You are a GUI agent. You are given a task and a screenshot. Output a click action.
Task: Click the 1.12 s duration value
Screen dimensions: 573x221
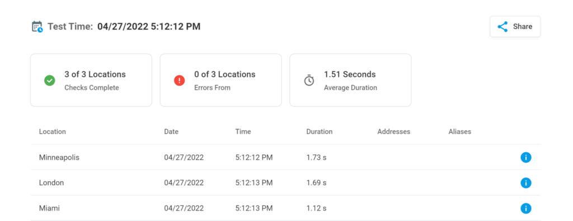coord(317,208)
